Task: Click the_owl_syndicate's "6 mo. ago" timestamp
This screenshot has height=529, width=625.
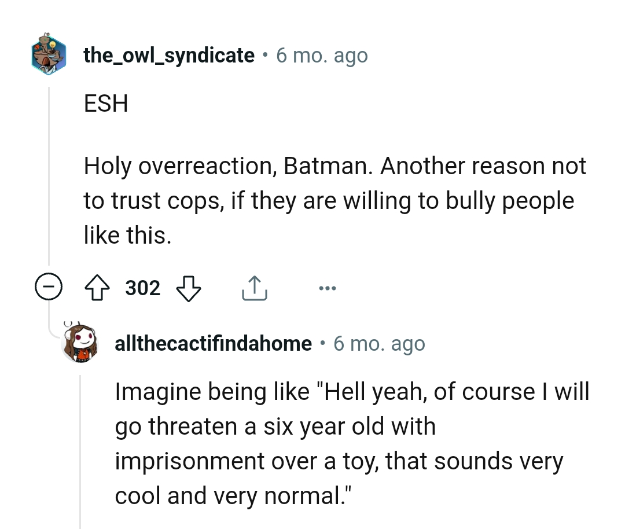Action: tap(322, 56)
